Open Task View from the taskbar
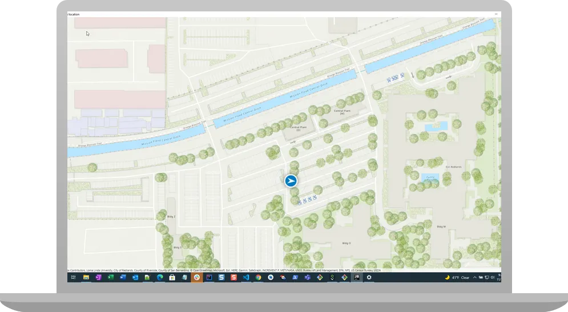The height and width of the screenshot is (312, 568). click(x=74, y=278)
